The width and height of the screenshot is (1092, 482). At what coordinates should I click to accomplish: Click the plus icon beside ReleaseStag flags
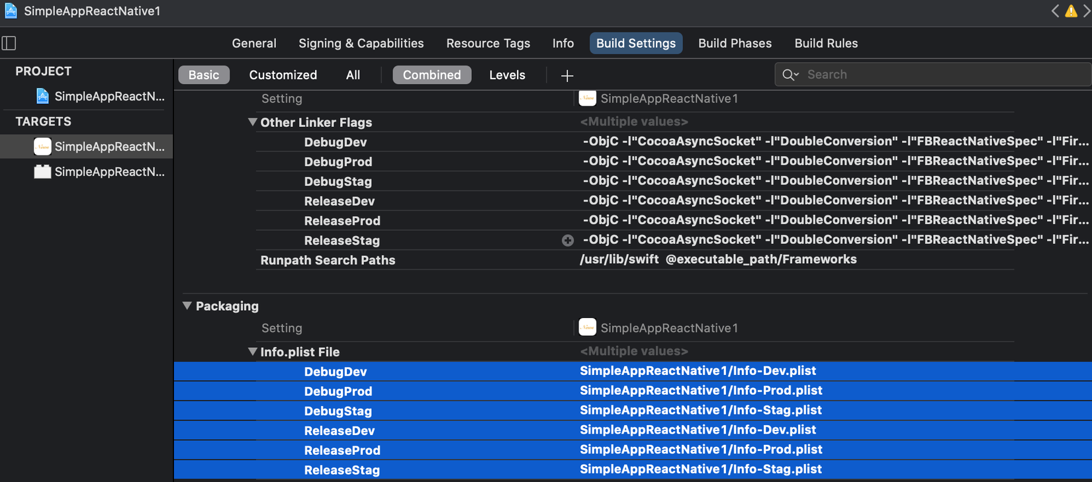pyautogui.click(x=568, y=241)
